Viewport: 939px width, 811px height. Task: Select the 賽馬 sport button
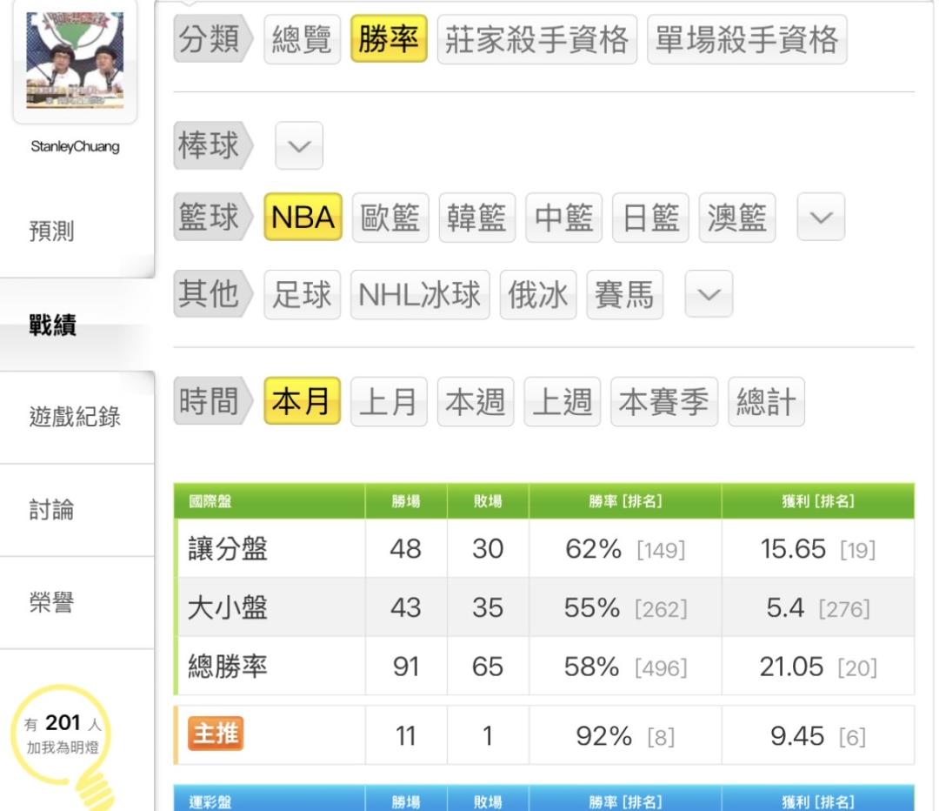624,295
